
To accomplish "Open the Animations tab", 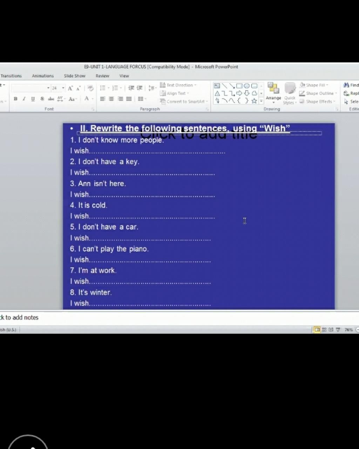I will [x=43, y=76].
